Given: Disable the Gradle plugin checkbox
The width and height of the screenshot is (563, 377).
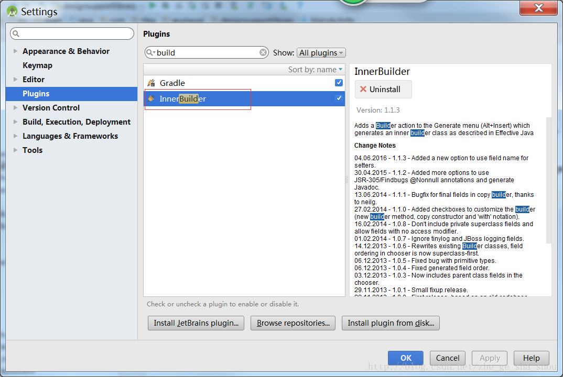Looking at the screenshot, I should point(339,83).
